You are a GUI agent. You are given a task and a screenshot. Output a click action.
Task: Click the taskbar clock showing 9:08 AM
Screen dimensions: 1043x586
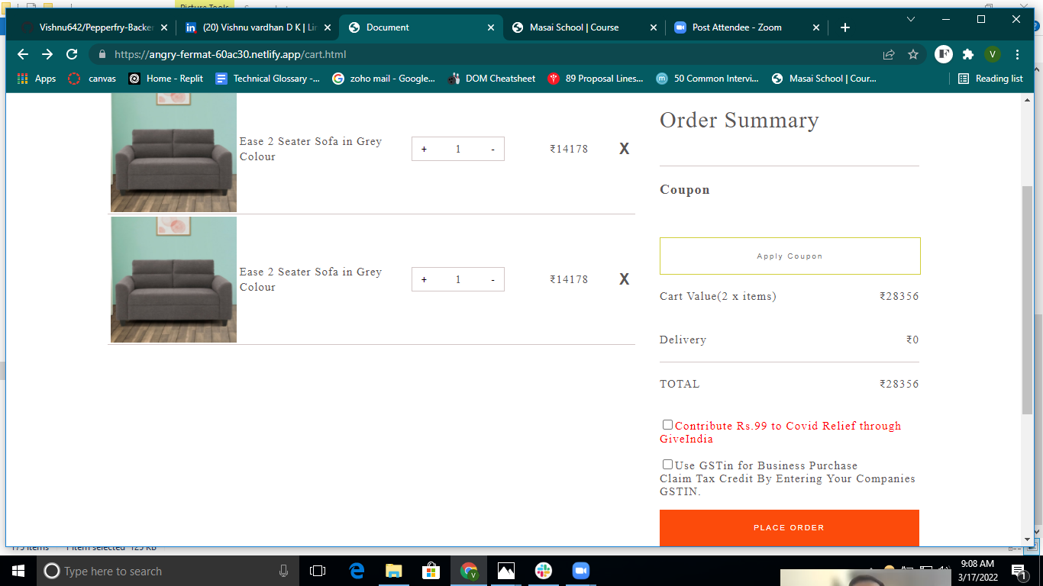pos(977,571)
